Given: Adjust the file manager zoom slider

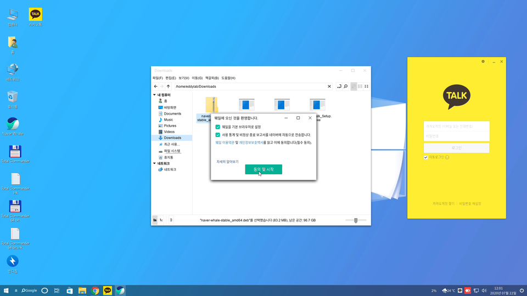Looking at the screenshot, I should tap(356, 220).
